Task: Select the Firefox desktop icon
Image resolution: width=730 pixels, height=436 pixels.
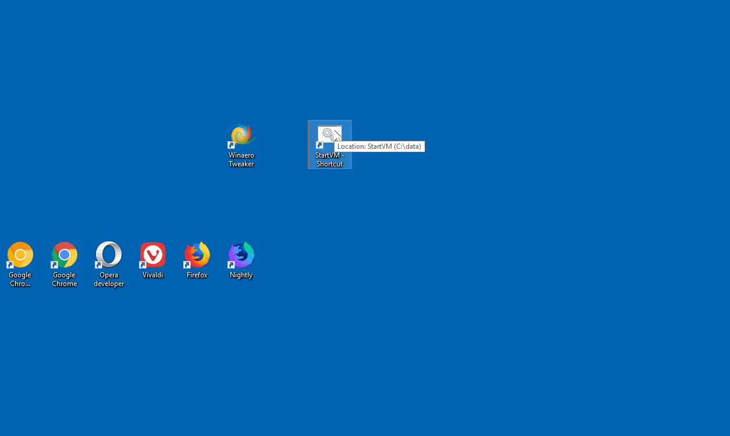Action: (x=197, y=255)
